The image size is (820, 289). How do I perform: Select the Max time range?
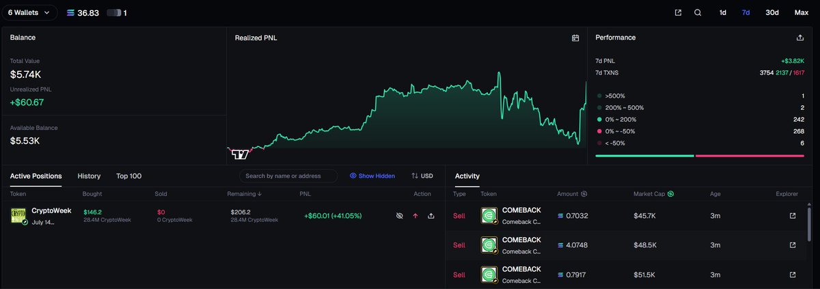click(802, 12)
